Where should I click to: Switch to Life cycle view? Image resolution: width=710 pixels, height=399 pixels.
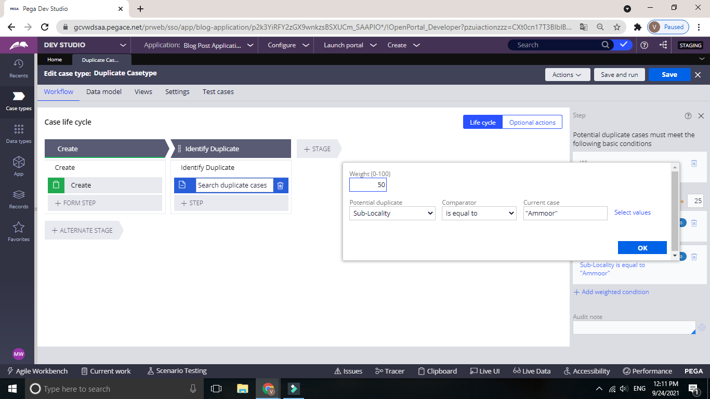(483, 122)
